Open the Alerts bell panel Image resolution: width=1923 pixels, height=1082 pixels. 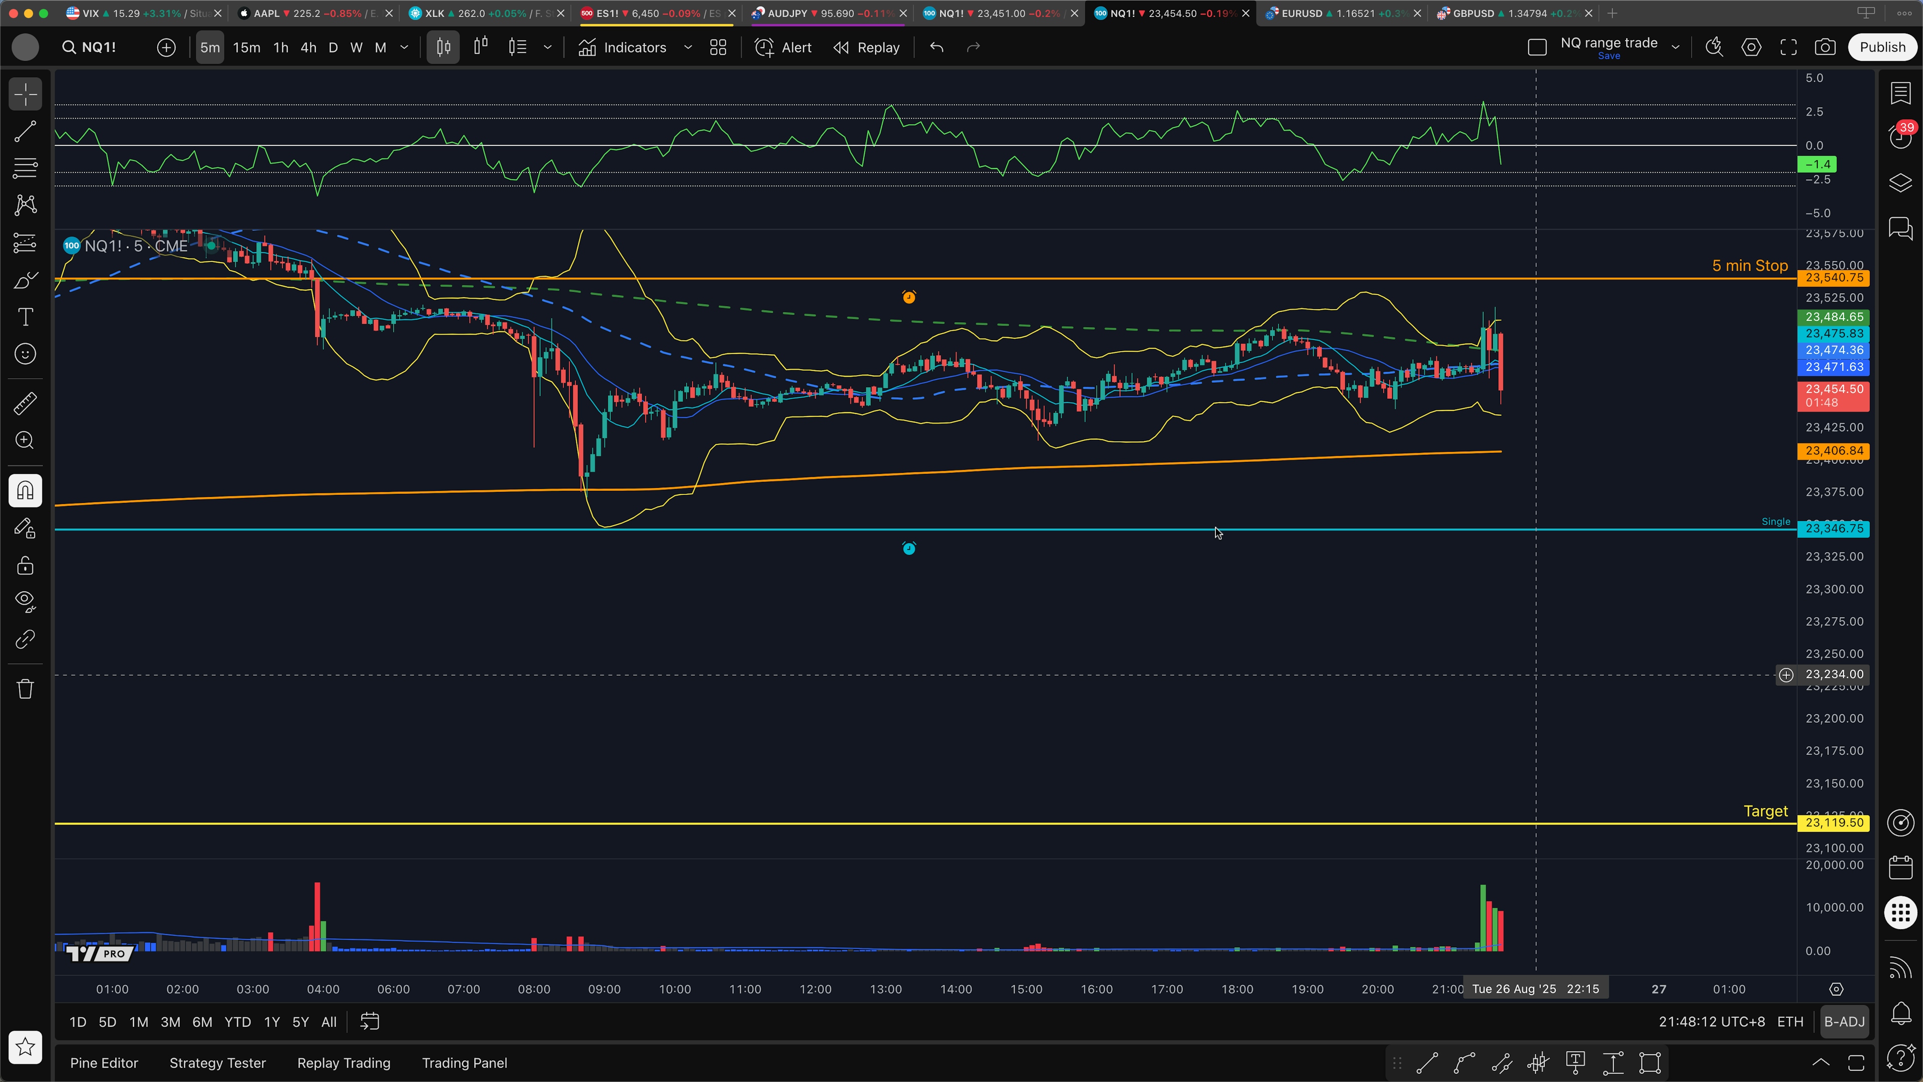click(x=1900, y=1012)
